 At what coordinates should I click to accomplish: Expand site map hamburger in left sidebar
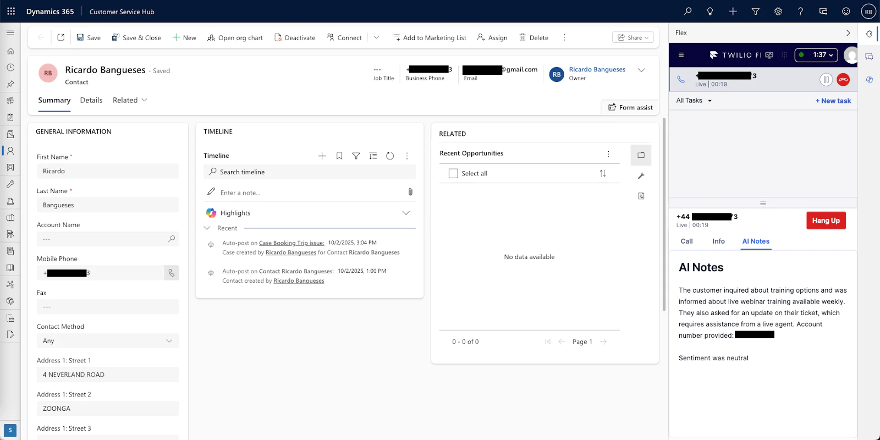[x=10, y=33]
